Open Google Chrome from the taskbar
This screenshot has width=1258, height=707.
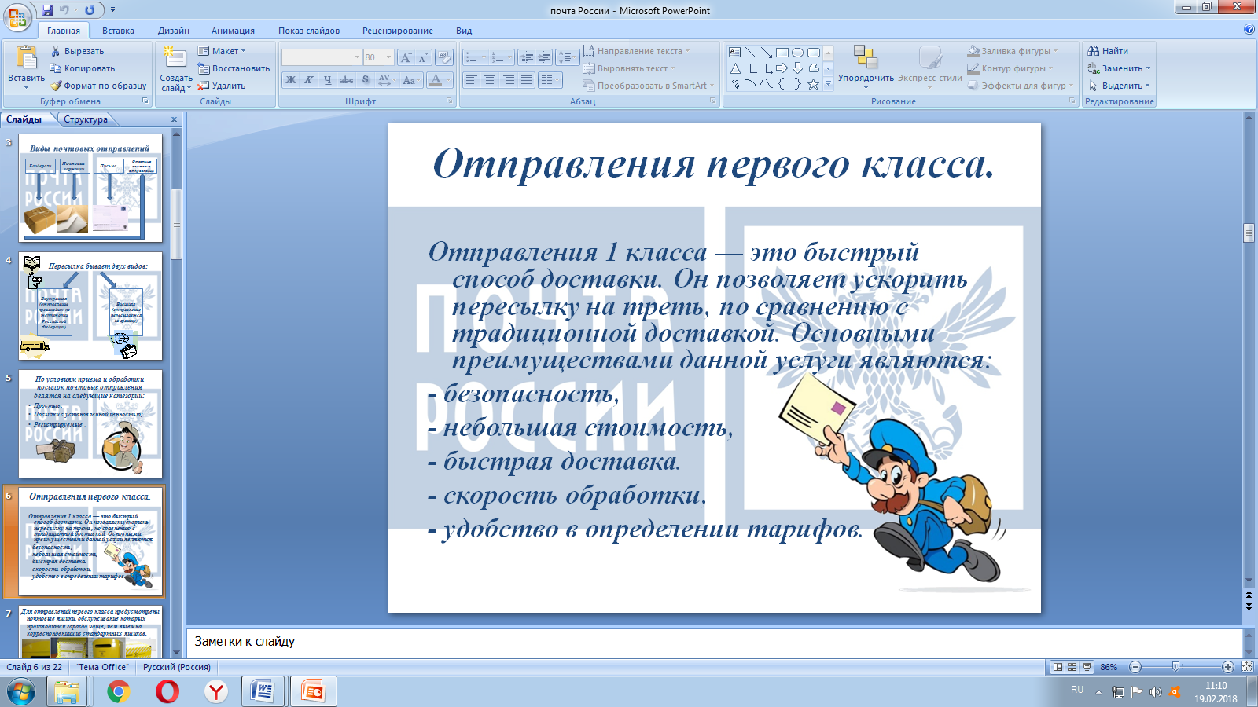[x=119, y=691]
